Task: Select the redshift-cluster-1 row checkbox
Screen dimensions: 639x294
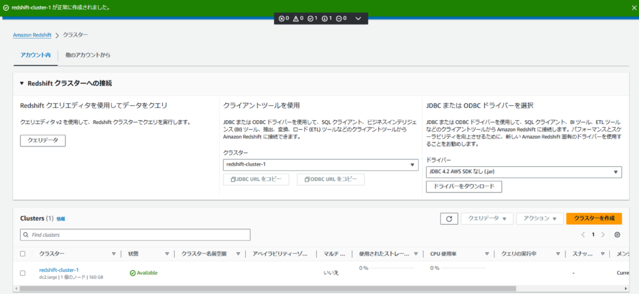Action: coord(23,273)
